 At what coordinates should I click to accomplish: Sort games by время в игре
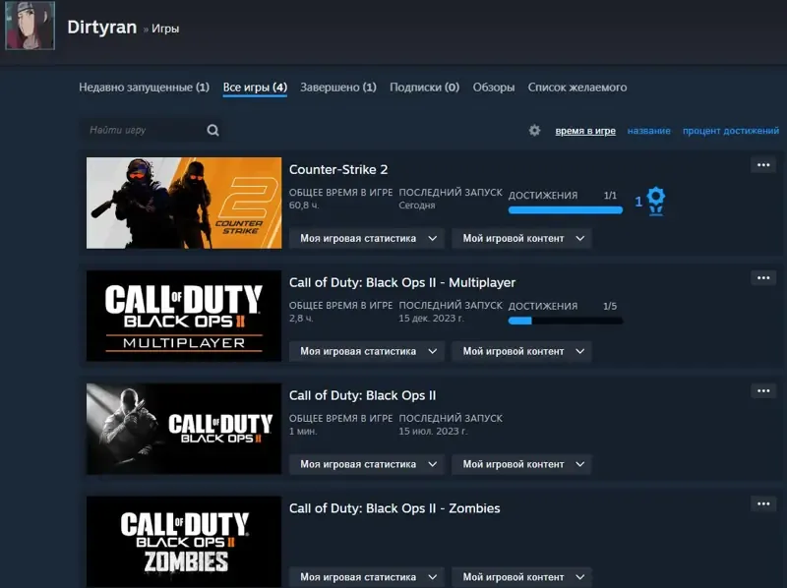(585, 131)
